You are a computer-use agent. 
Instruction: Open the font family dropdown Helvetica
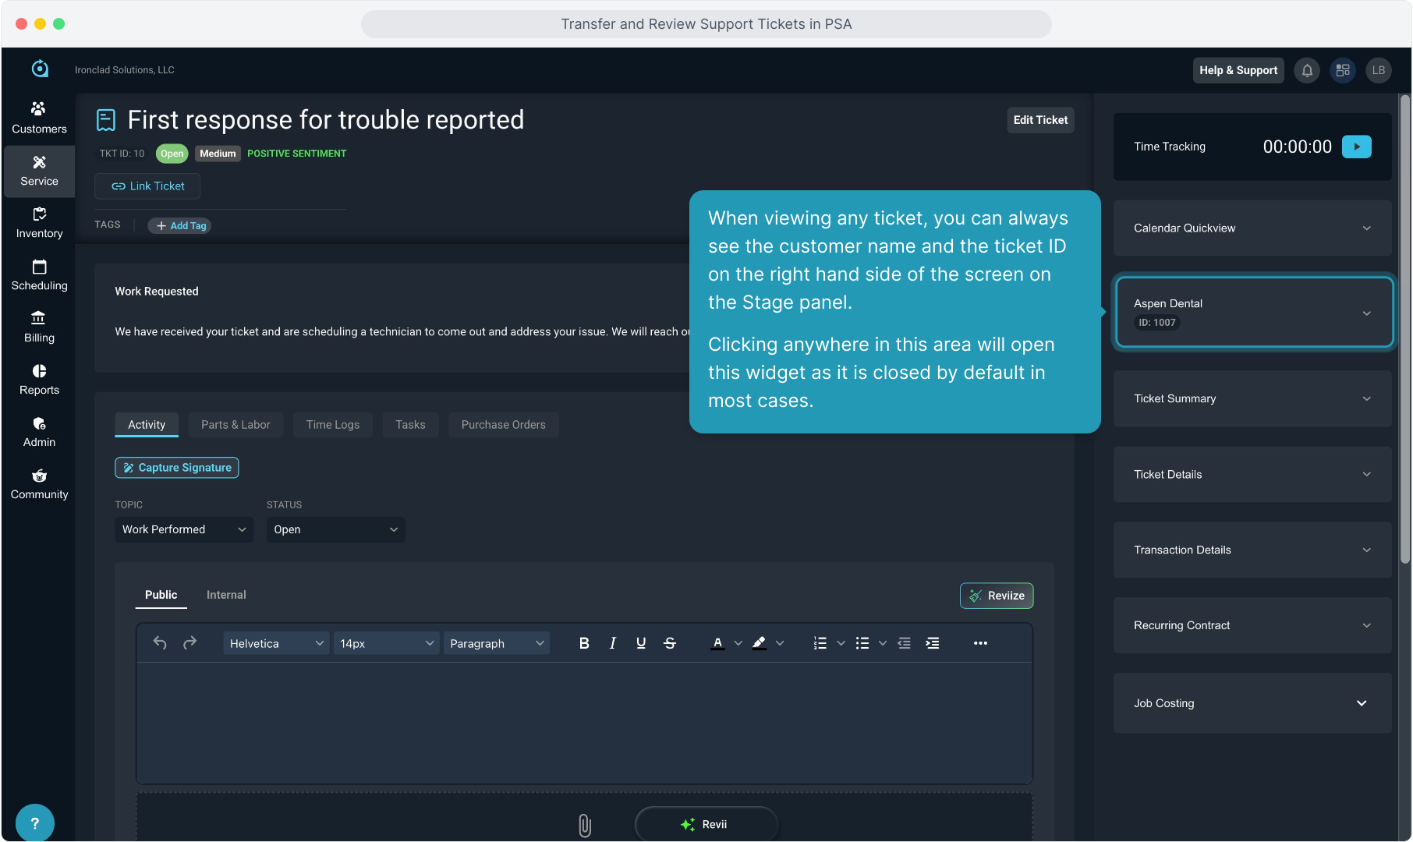[276, 643]
